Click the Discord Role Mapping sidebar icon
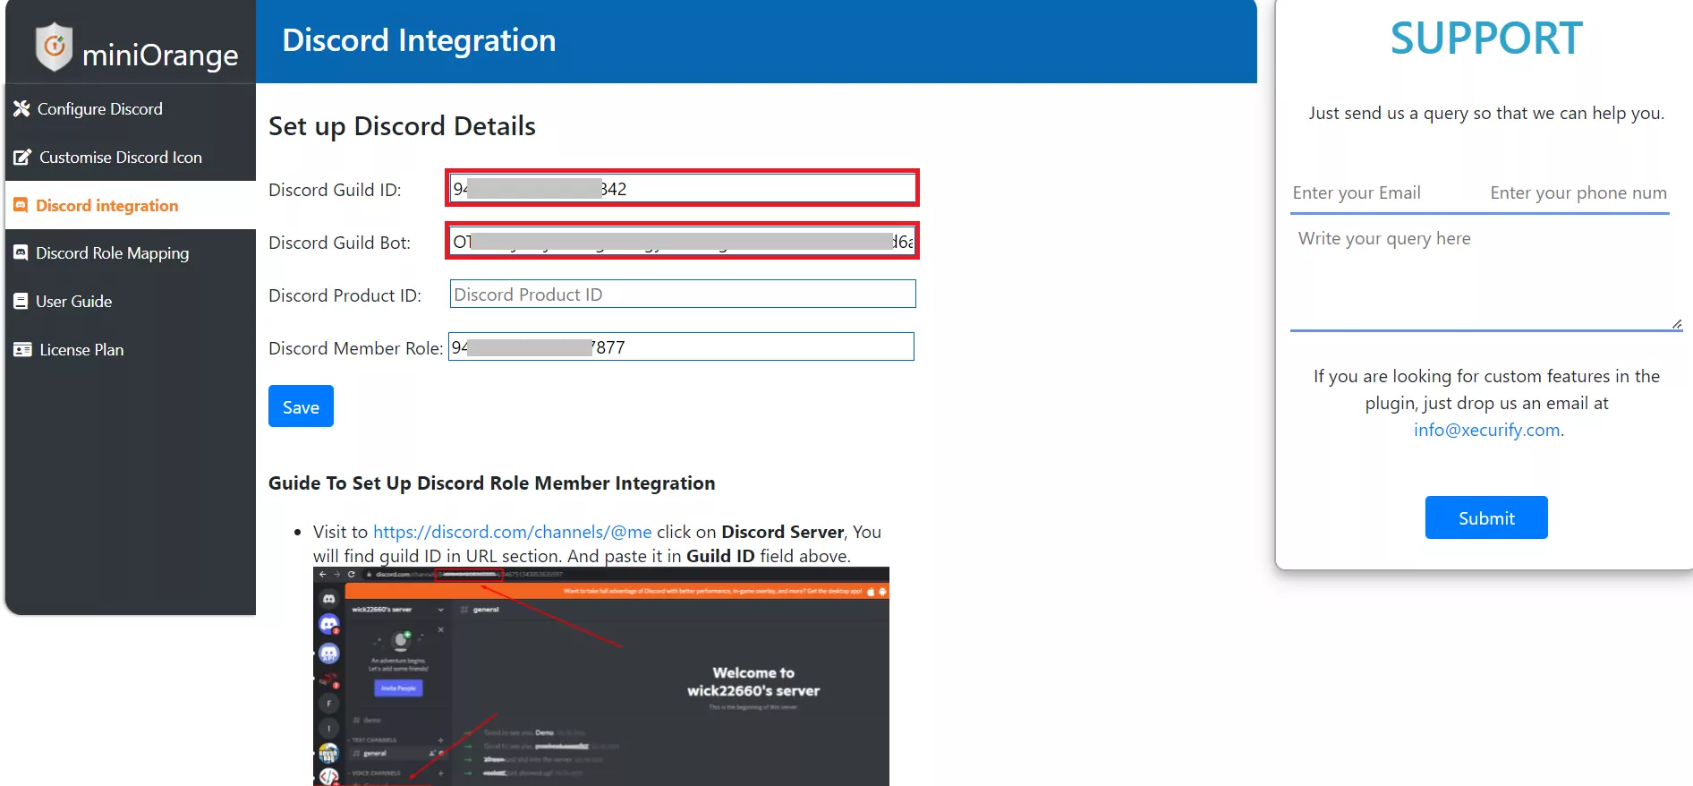 point(21,252)
